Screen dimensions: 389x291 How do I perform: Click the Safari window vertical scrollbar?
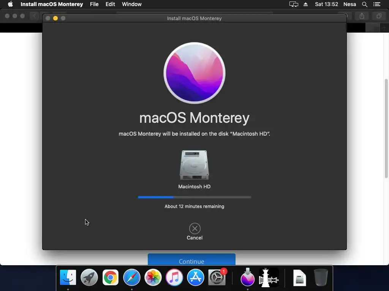386,128
